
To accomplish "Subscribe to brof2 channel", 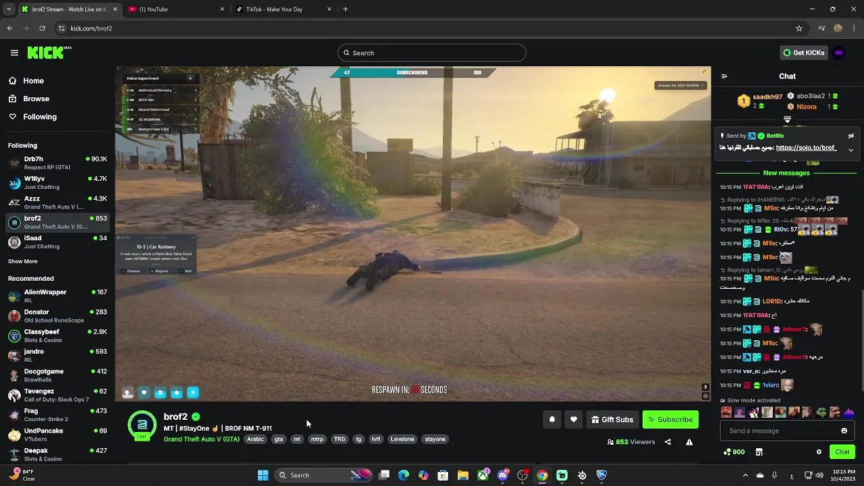I will [x=670, y=419].
